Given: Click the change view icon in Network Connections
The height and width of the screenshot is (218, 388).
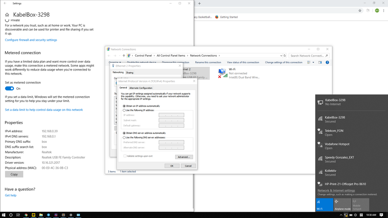Looking at the screenshot, I should pos(309,62).
